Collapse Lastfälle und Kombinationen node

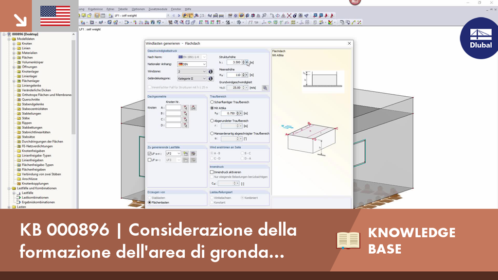pyautogui.click(x=9, y=188)
